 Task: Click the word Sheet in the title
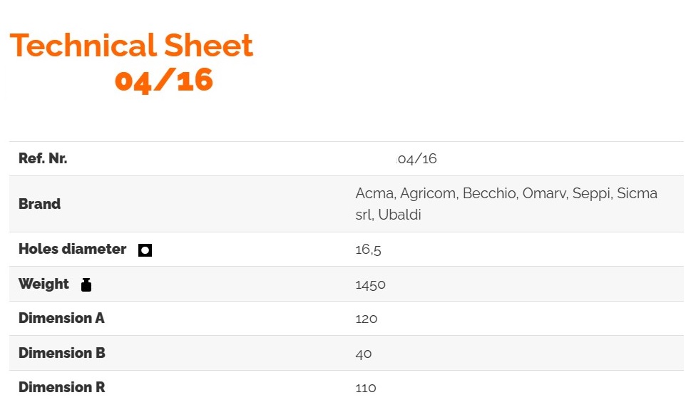coord(209,46)
